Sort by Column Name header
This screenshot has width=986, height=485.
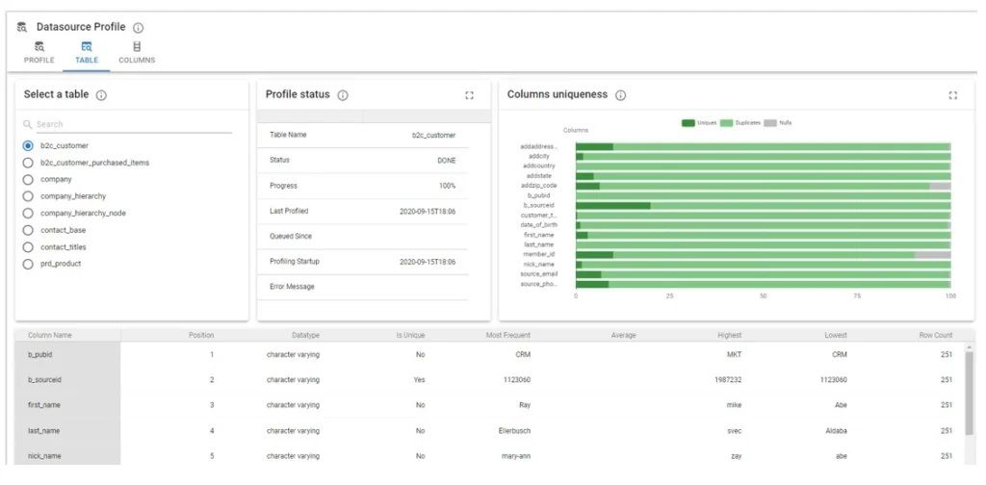[50, 336]
